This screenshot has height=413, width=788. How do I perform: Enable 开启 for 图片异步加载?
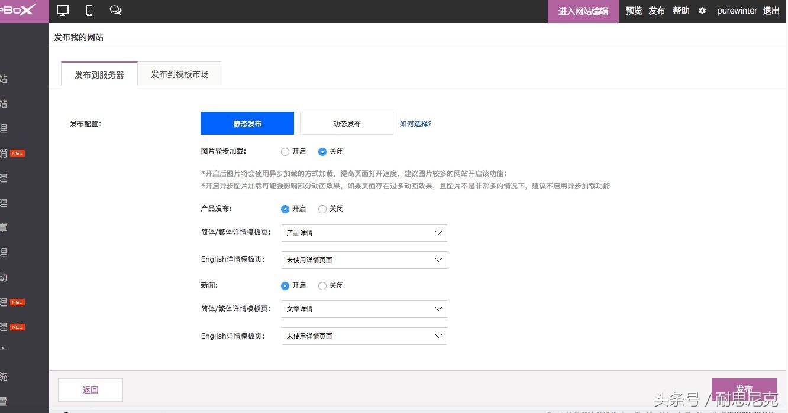(x=285, y=151)
